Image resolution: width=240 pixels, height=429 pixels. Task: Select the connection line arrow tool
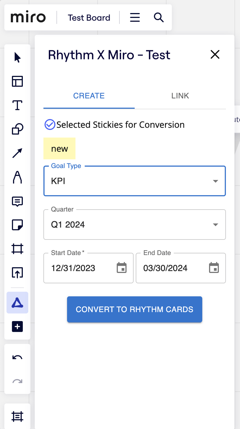pos(17,153)
